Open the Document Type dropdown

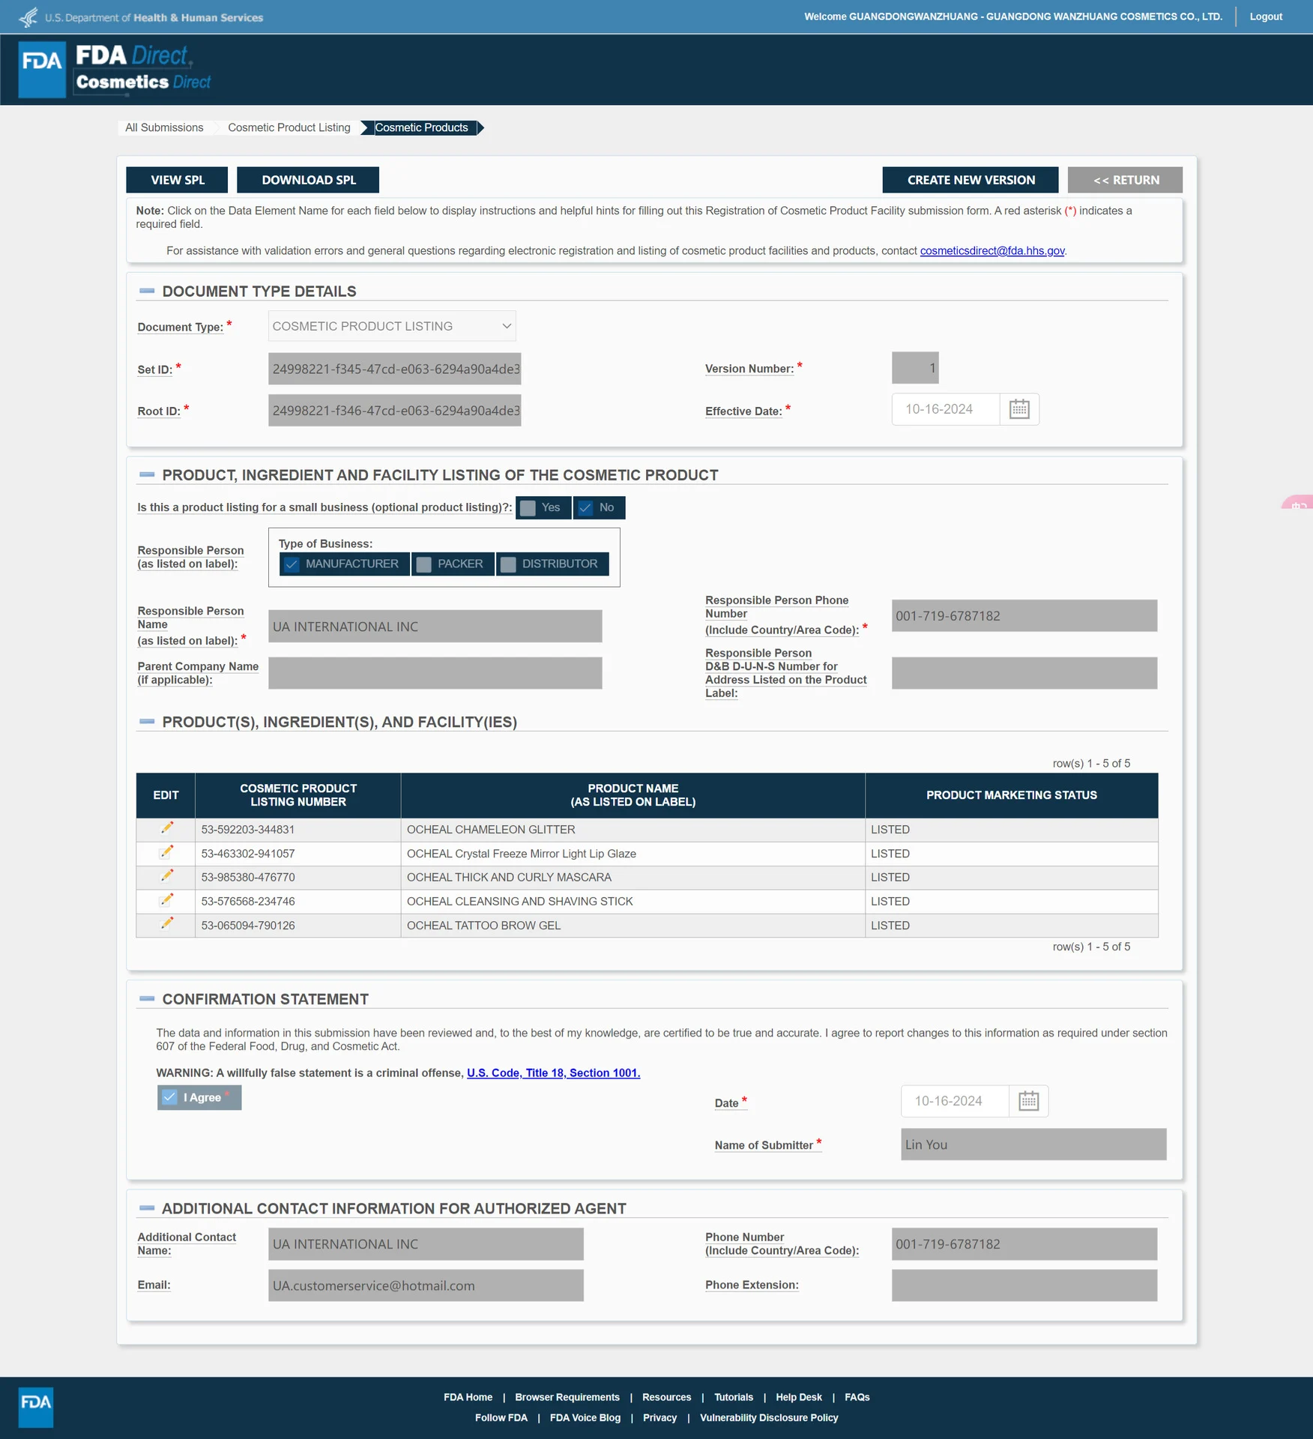(392, 326)
